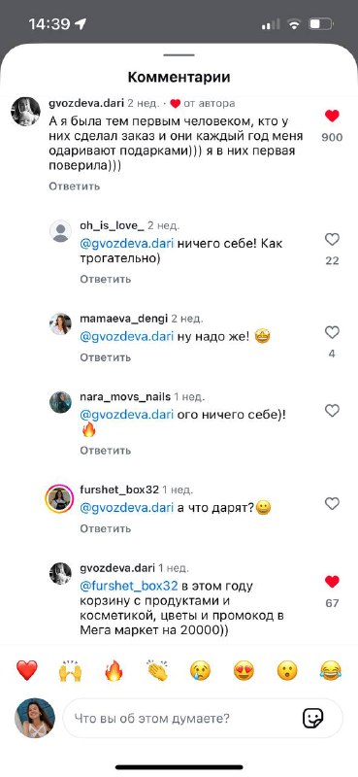Tap Ответить under the furshet_box32 comment

[106, 528]
